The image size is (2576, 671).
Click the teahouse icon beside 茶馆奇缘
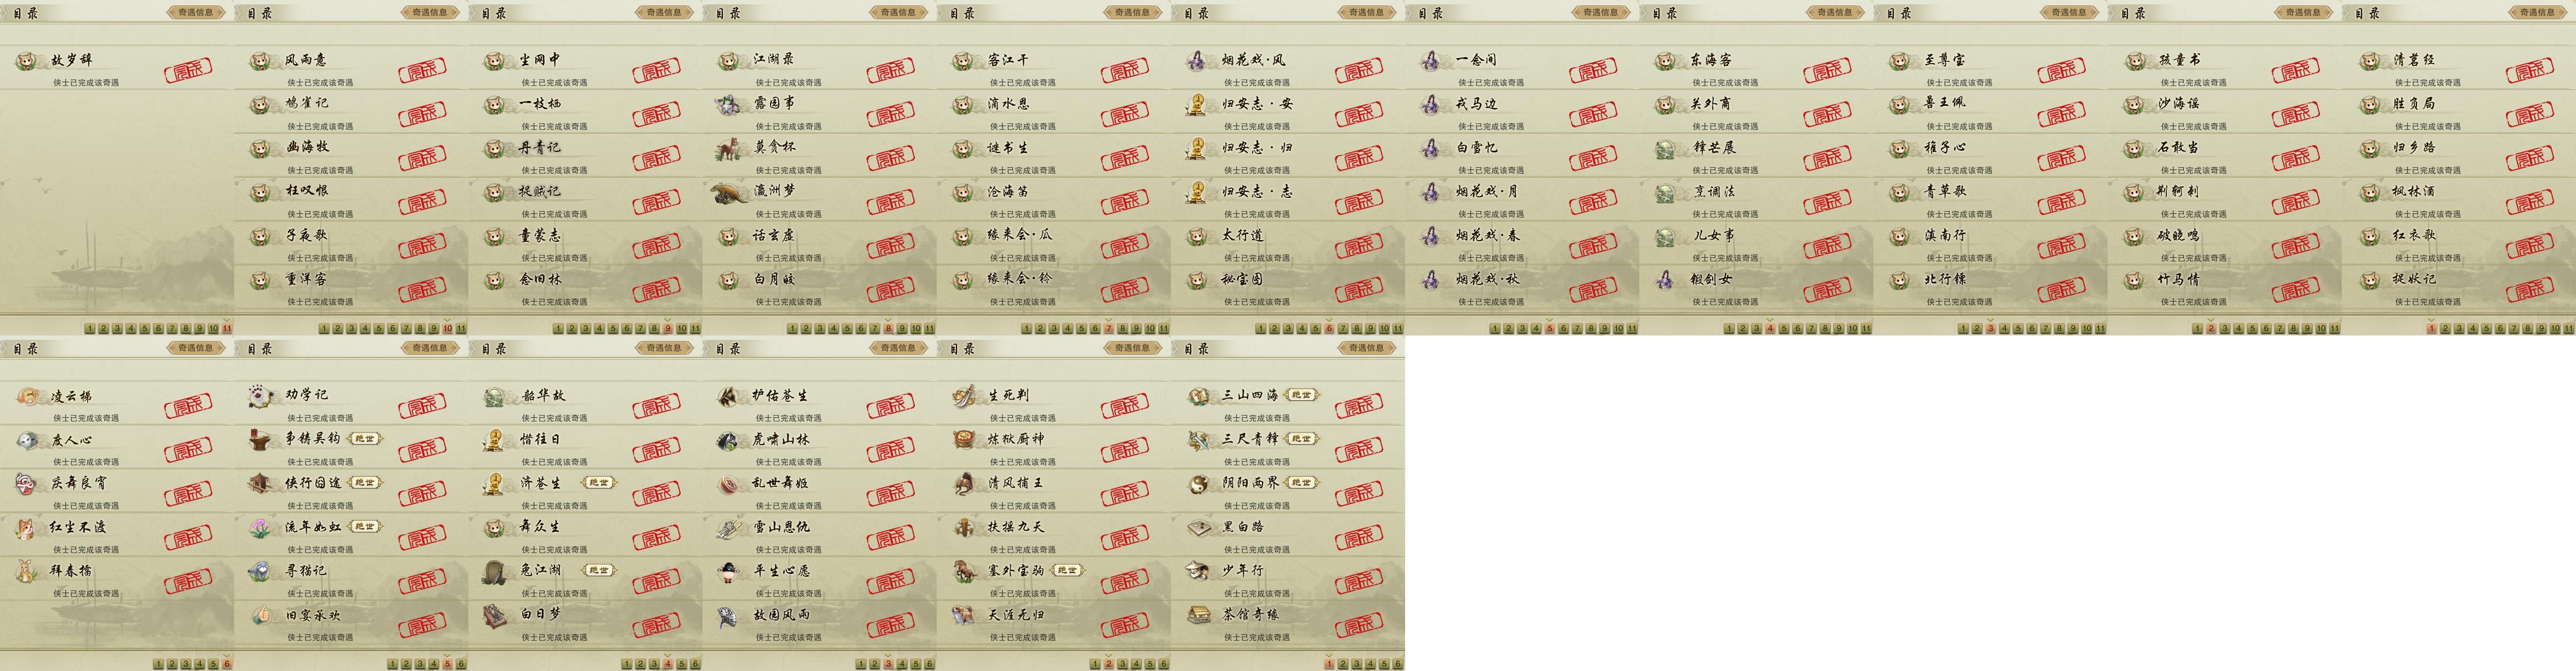(1198, 615)
